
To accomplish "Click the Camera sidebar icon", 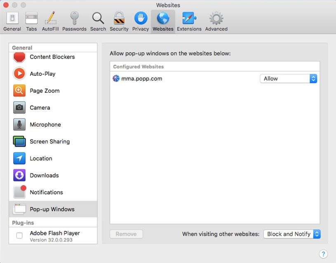I will pyautogui.click(x=19, y=108).
